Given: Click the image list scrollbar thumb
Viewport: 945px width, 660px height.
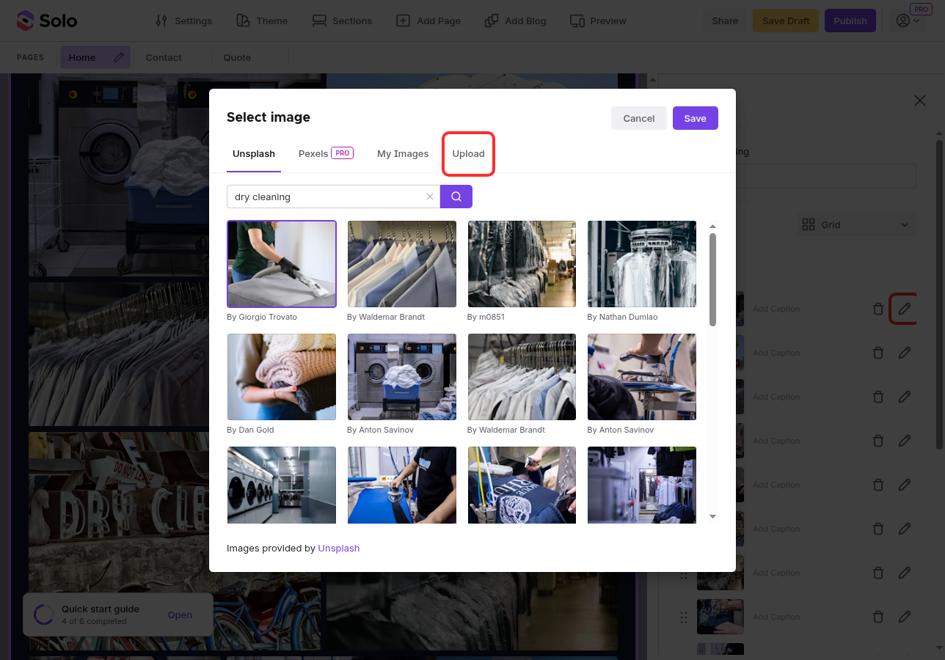Looking at the screenshot, I should [712, 279].
